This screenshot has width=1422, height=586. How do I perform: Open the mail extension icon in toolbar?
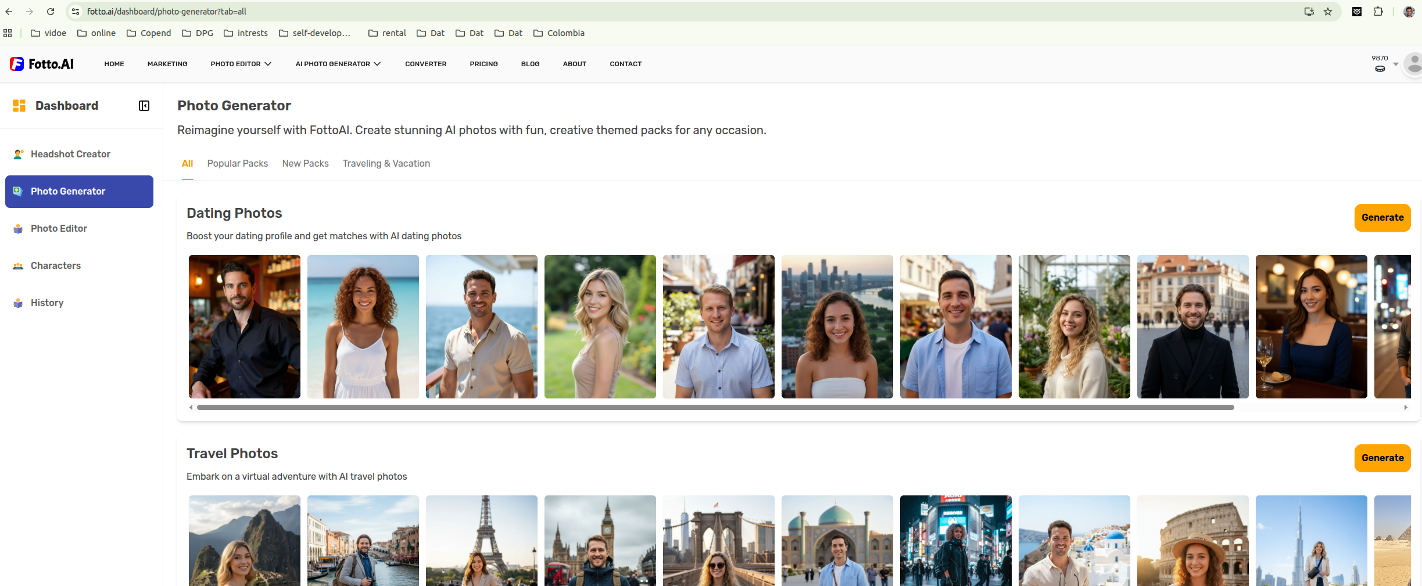[1357, 12]
